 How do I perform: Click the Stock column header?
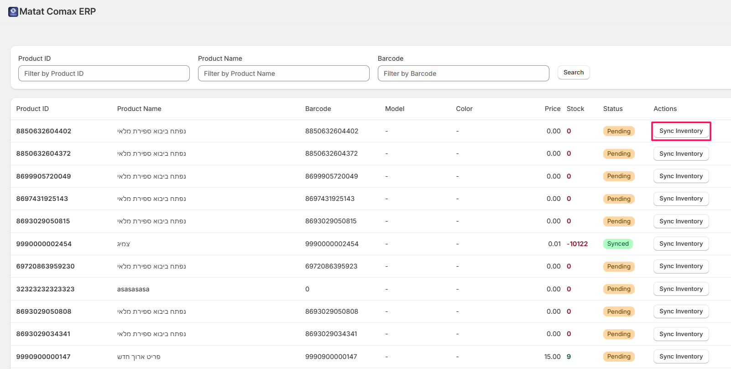[575, 109]
